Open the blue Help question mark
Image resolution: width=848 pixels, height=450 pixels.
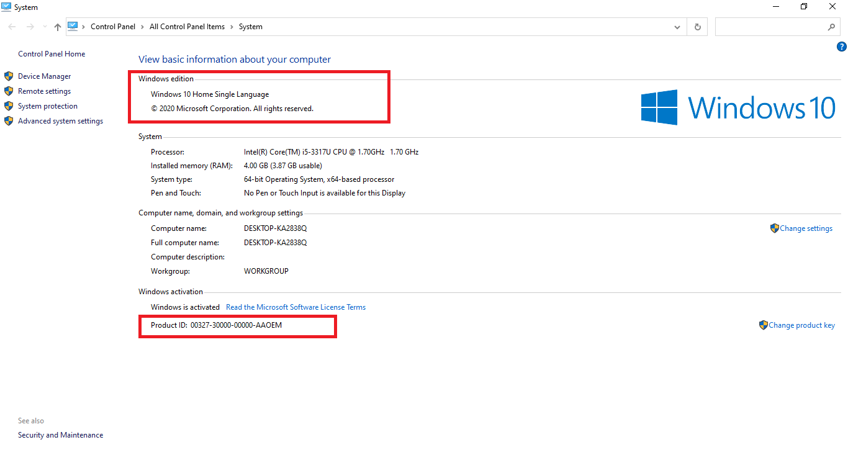[x=842, y=47]
